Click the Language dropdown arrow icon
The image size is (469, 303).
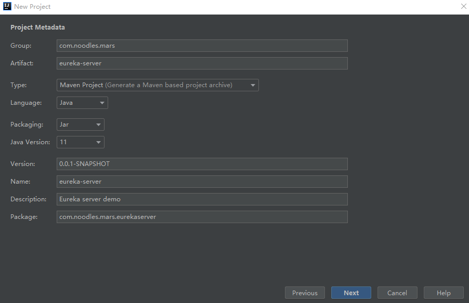click(102, 103)
